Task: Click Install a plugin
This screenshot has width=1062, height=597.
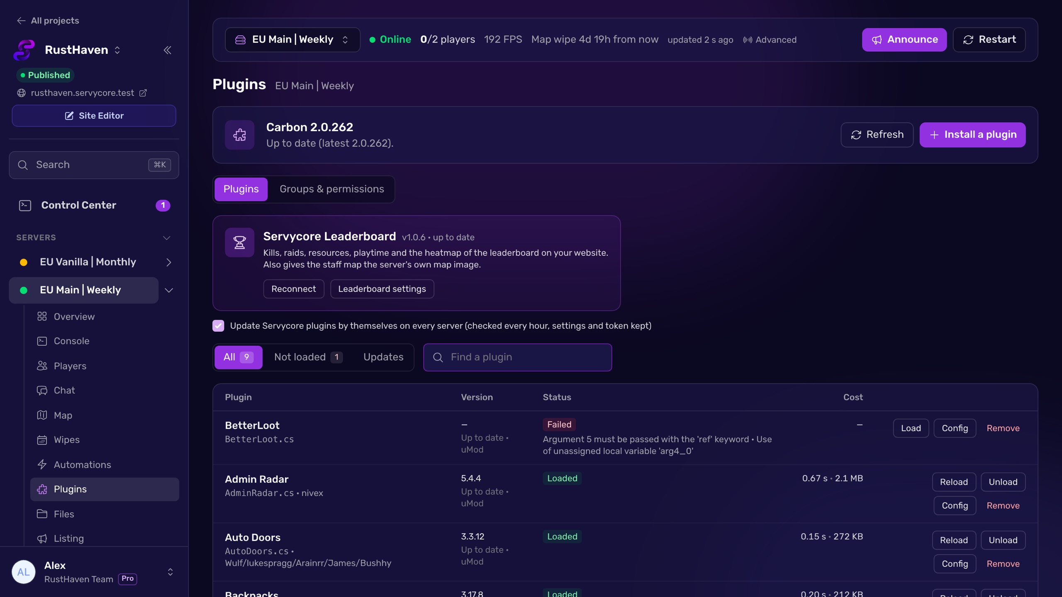Action: tap(972, 135)
